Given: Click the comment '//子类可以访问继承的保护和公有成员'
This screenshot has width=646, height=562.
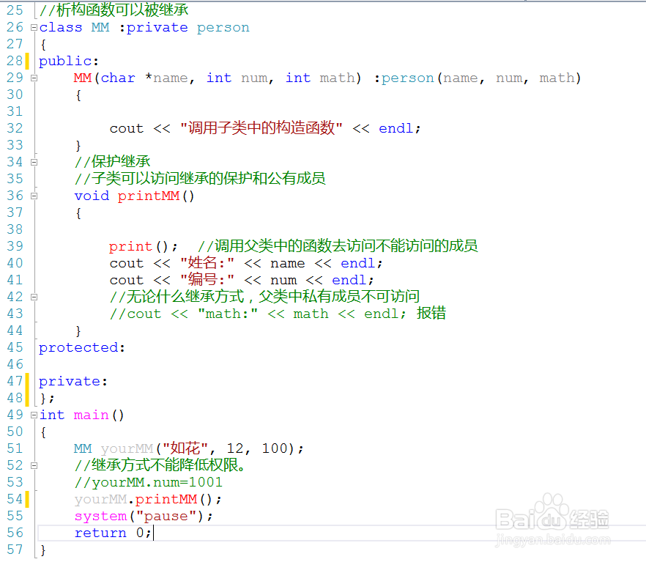Looking at the screenshot, I should coord(200,178).
